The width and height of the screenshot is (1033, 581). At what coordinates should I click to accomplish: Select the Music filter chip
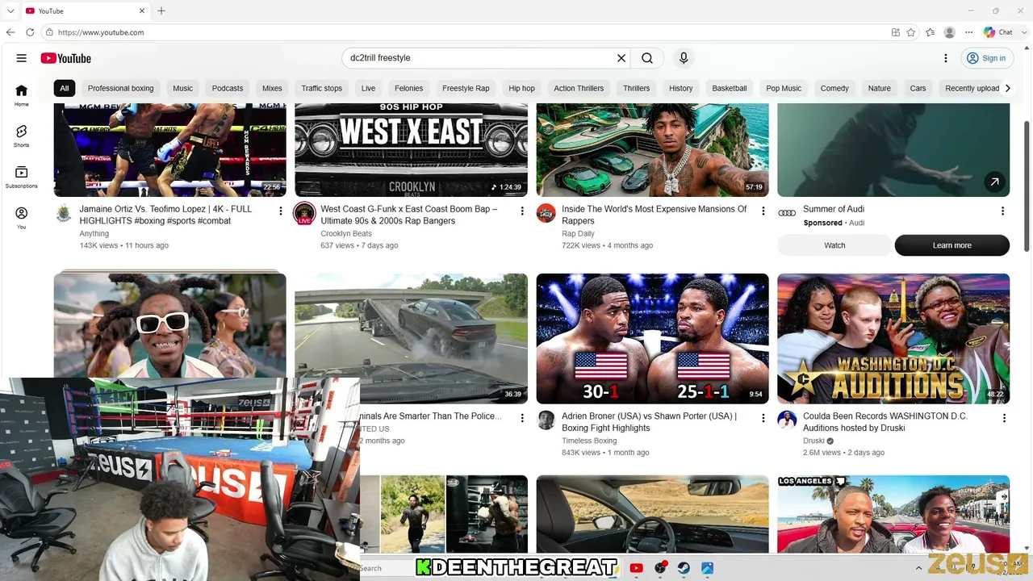coord(183,88)
